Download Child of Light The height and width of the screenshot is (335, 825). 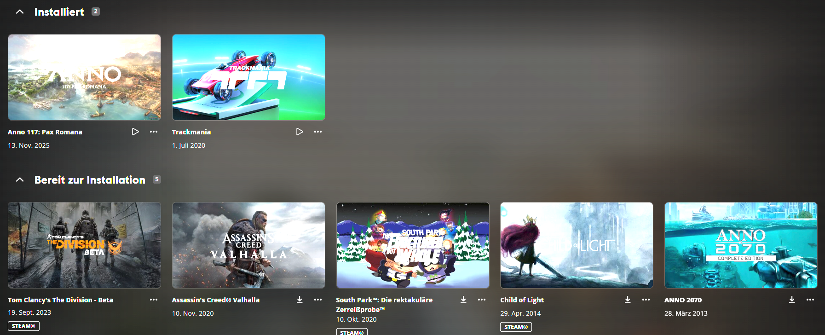[x=628, y=300]
